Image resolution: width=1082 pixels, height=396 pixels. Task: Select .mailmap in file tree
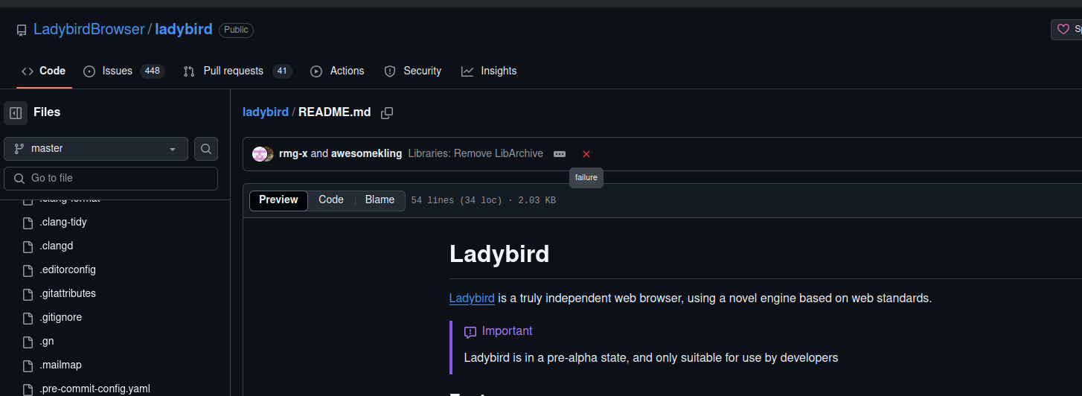[60, 365]
